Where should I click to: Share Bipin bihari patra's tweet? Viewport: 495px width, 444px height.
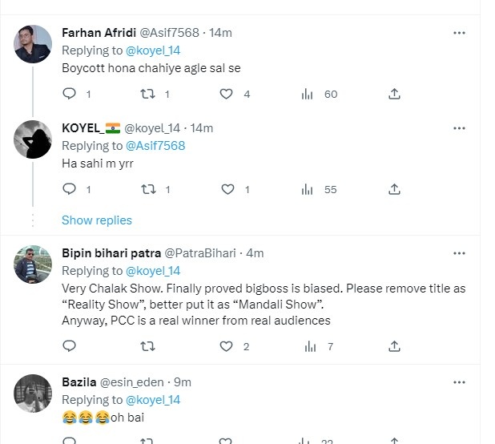tap(394, 346)
